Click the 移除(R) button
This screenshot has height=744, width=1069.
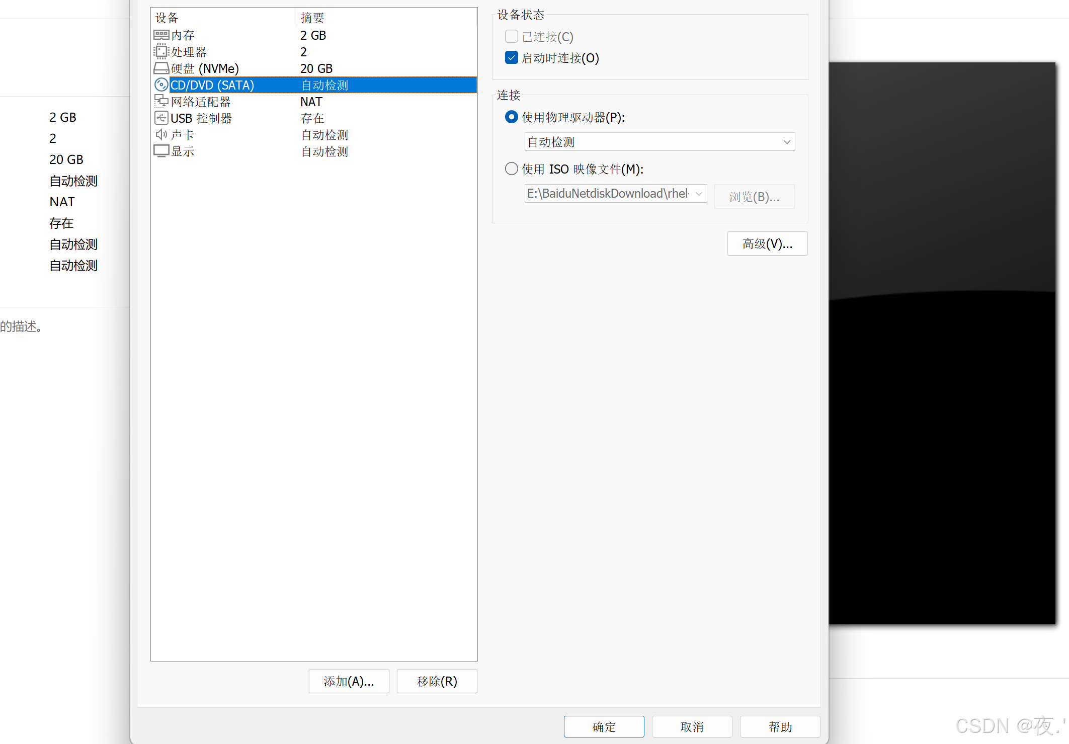tap(437, 681)
